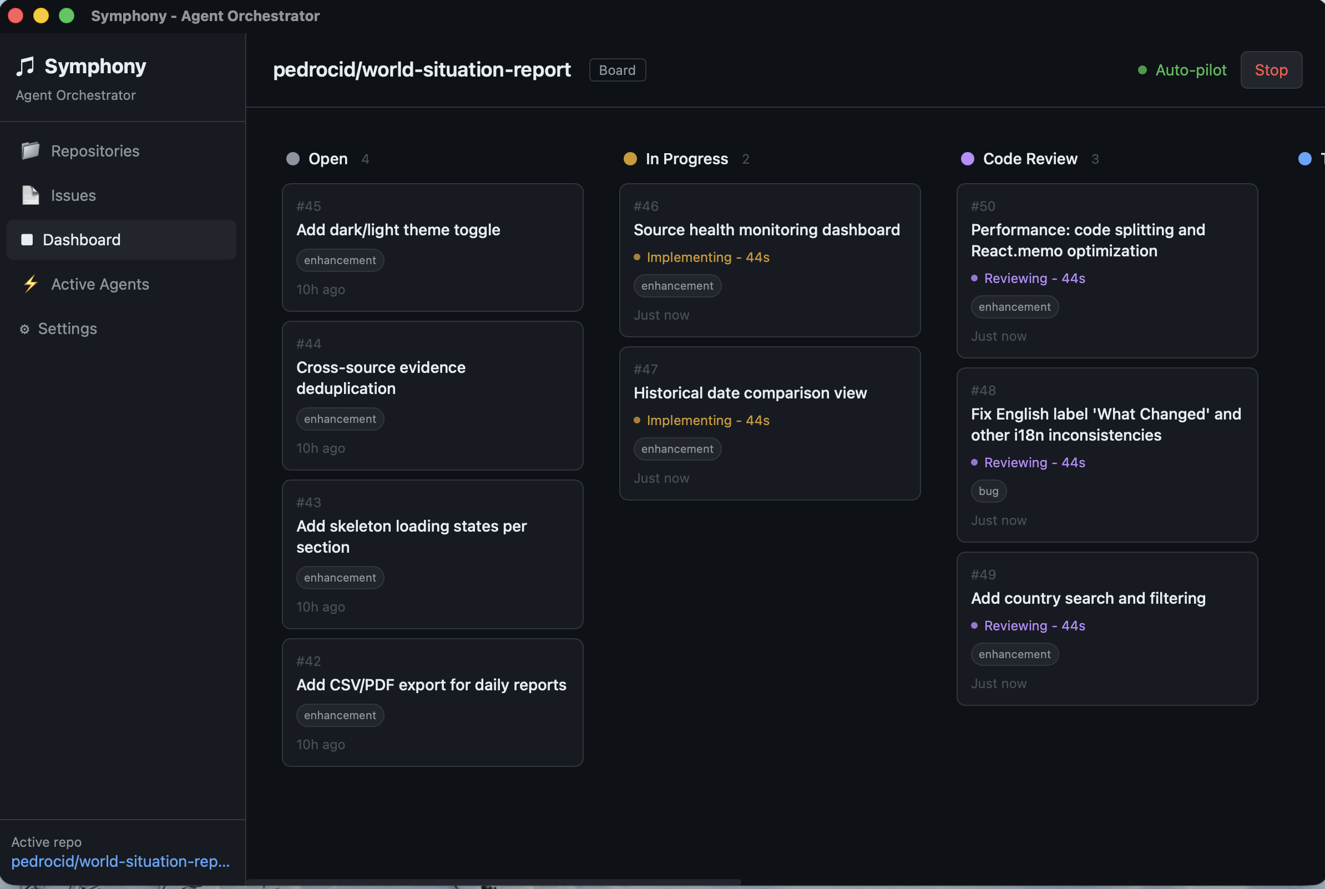Screen dimensions: 1325x889
Task: Open the Code Review column header
Action: tap(1029, 159)
